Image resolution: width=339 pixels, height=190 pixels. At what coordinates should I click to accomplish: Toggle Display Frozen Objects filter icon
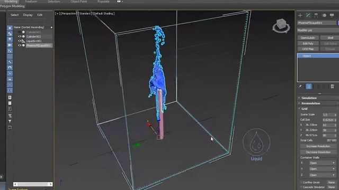click(x=10, y=84)
